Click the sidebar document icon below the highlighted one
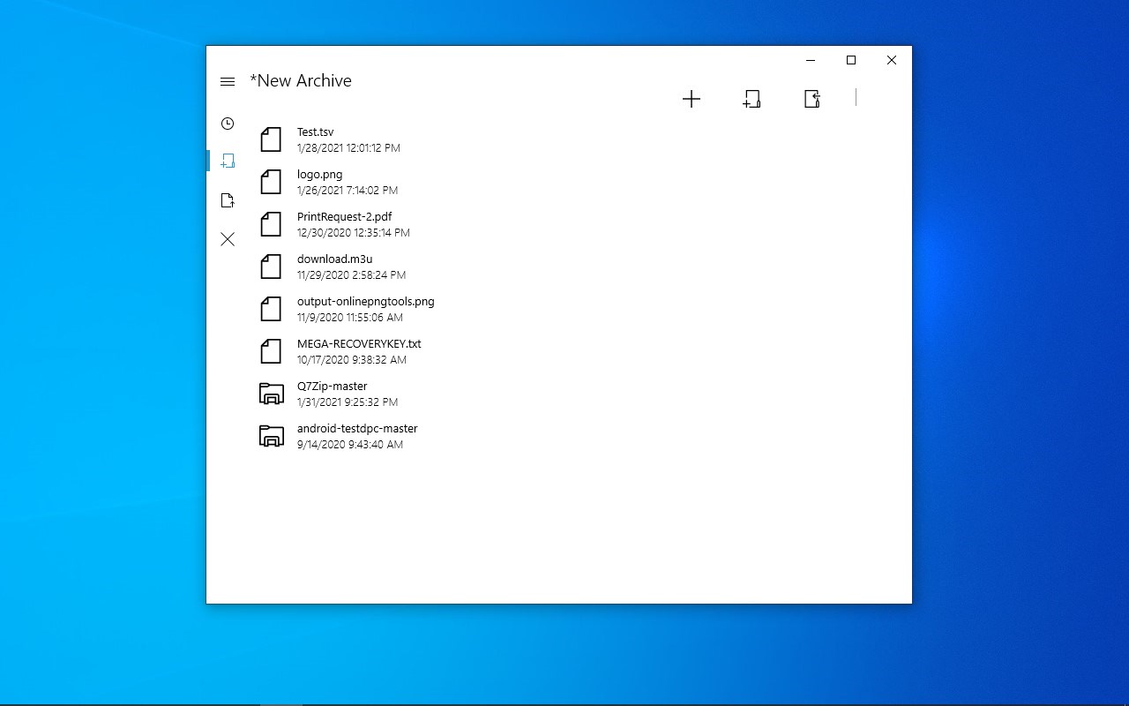This screenshot has height=706, width=1129. [228, 200]
